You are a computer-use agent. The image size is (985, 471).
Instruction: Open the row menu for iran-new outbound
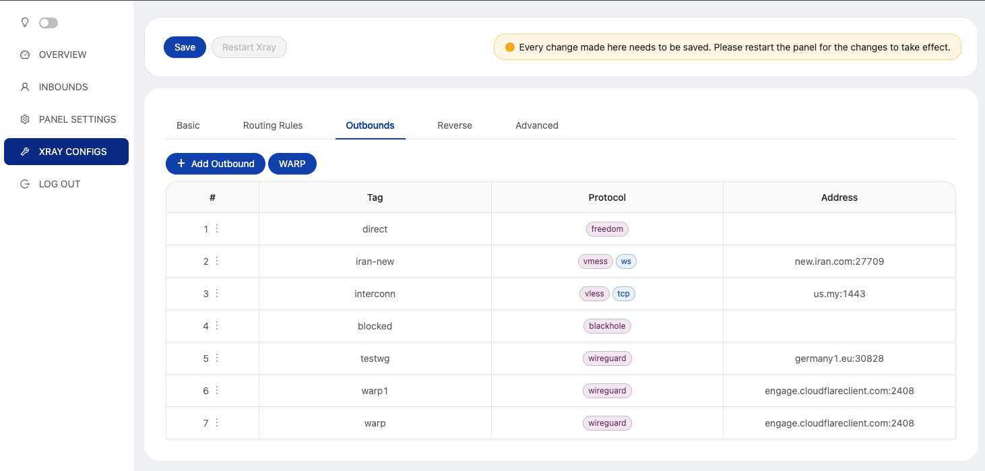coord(217,261)
